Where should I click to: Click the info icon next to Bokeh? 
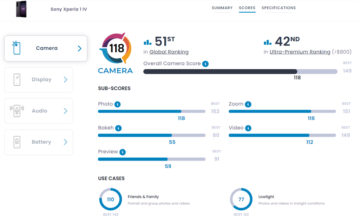pyautogui.click(x=118, y=128)
